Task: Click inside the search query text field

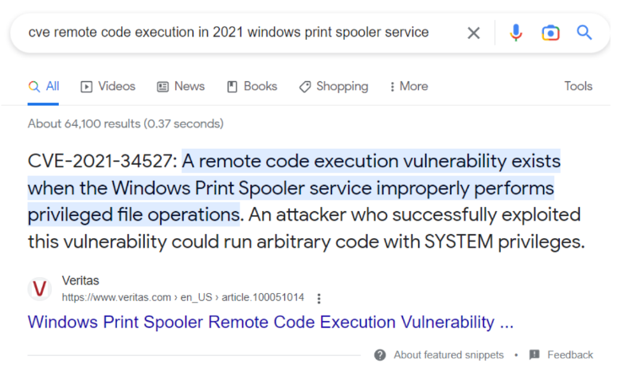Action: pos(229,33)
